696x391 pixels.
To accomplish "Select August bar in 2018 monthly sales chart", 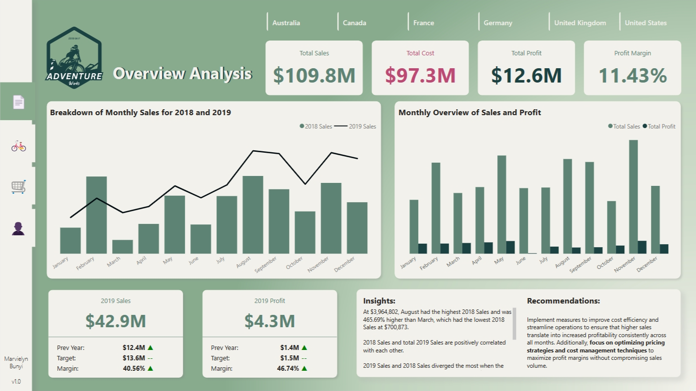I will coord(253,215).
